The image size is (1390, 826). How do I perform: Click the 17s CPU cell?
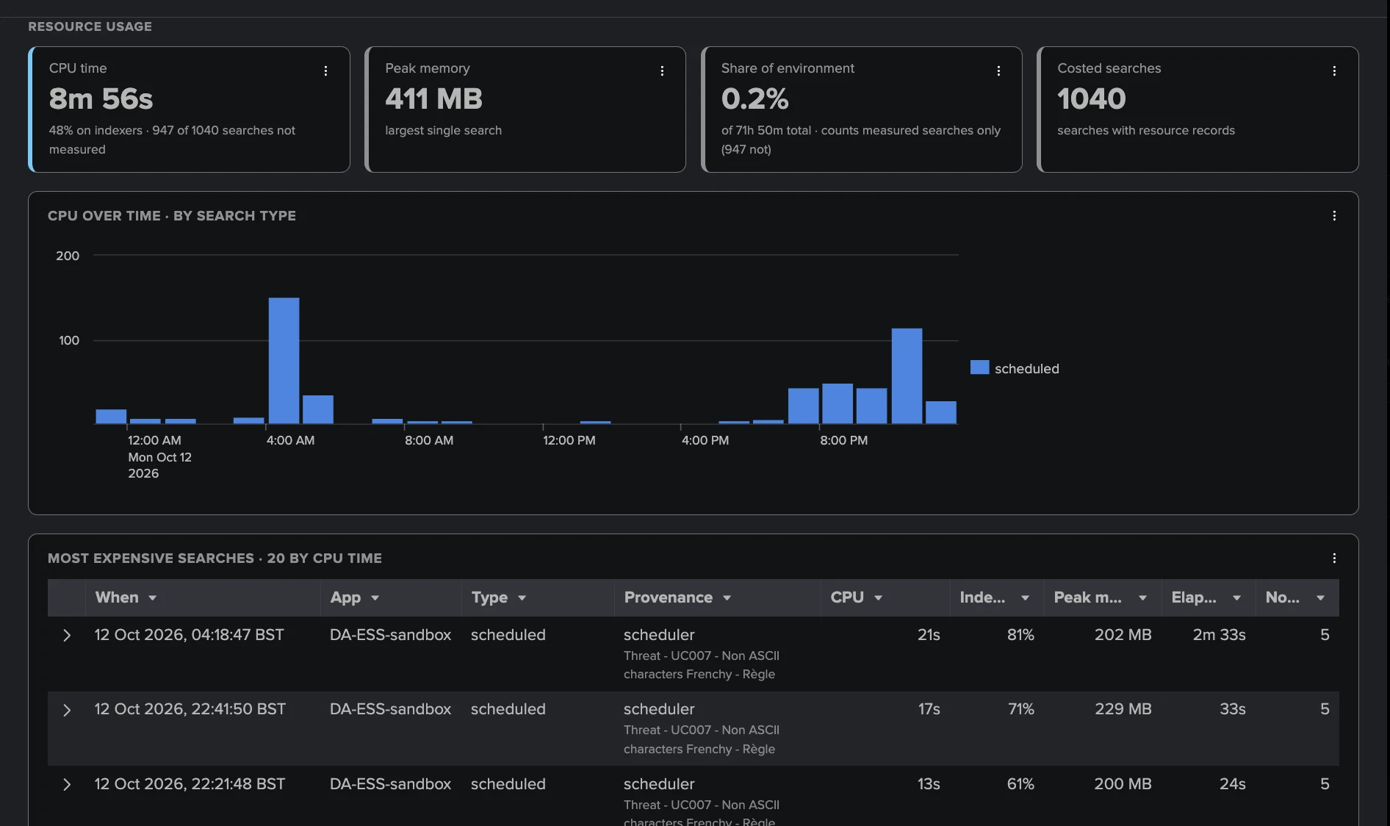pos(929,709)
